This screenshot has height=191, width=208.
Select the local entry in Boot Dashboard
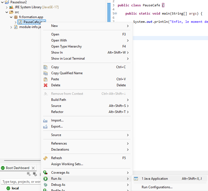tap(15, 188)
